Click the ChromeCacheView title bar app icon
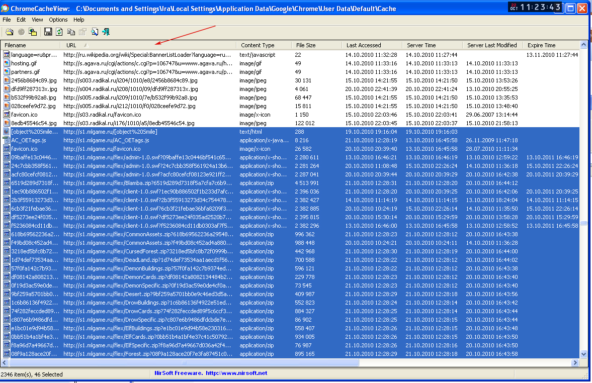This screenshot has width=592, height=383. tap(5, 9)
